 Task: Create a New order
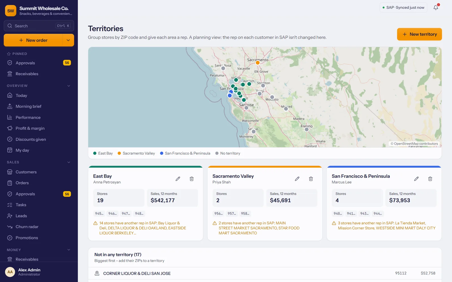pyautogui.click(x=33, y=40)
